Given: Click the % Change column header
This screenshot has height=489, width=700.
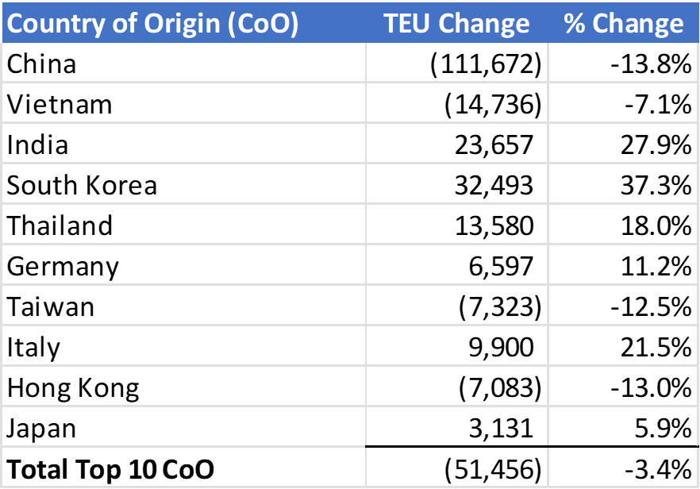Looking at the screenshot, I should [624, 23].
